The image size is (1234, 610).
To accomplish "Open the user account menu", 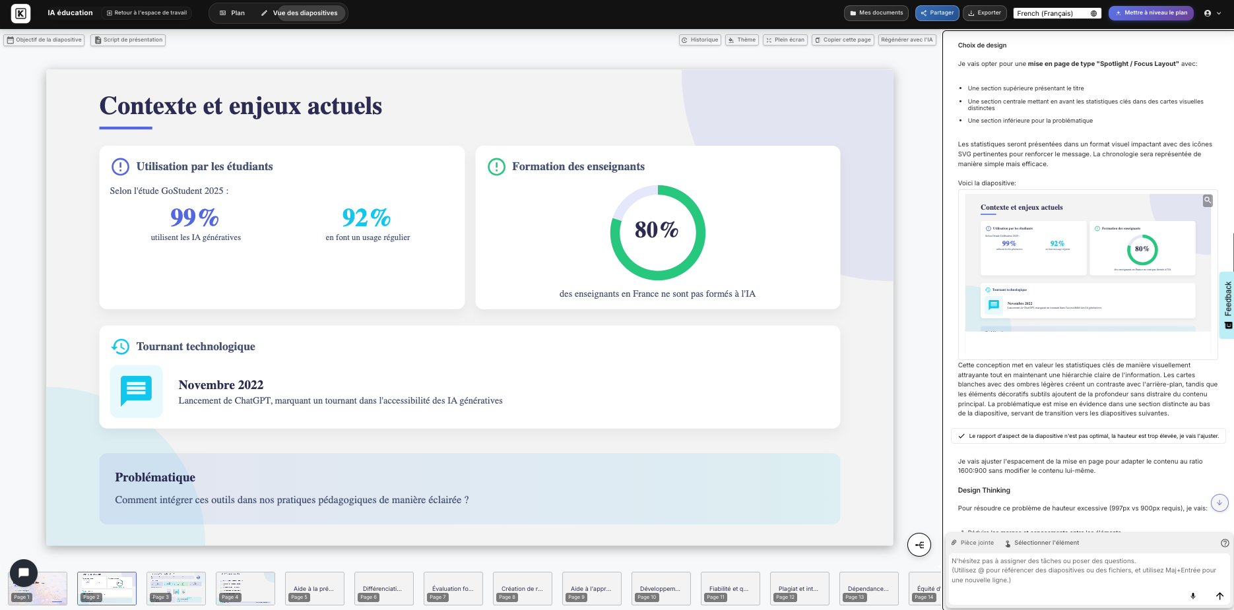I will pos(1212,13).
